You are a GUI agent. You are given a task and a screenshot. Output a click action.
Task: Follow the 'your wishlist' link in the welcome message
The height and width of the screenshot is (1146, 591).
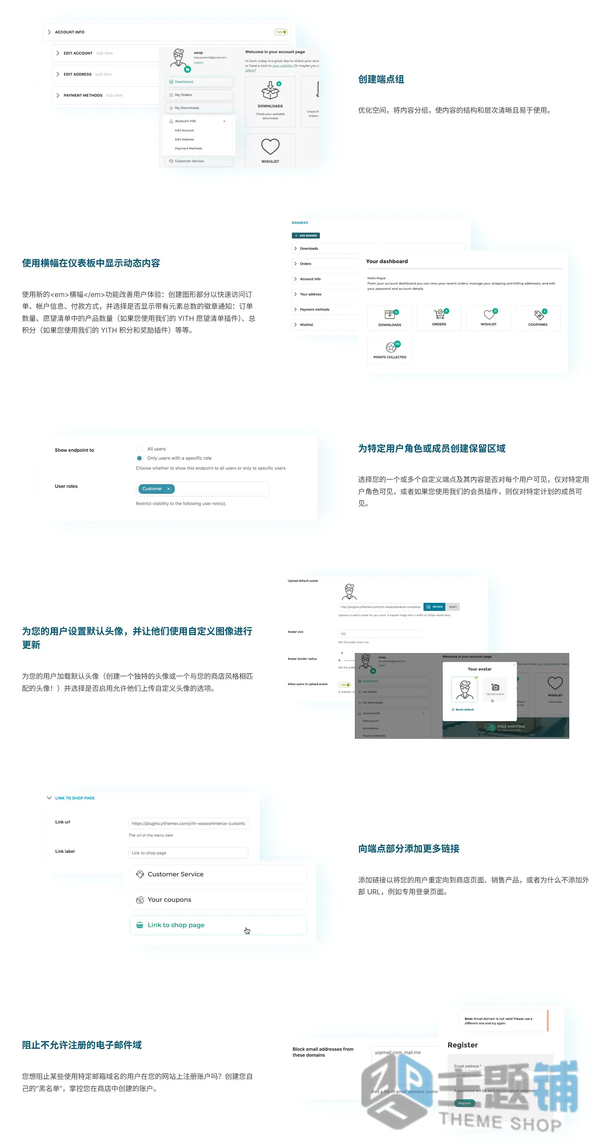tap(282, 66)
